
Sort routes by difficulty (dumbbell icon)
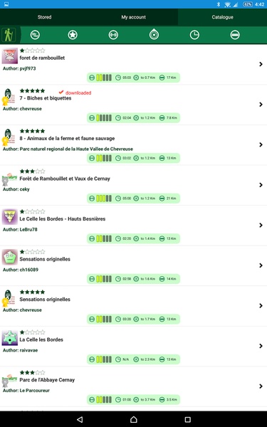113,35
